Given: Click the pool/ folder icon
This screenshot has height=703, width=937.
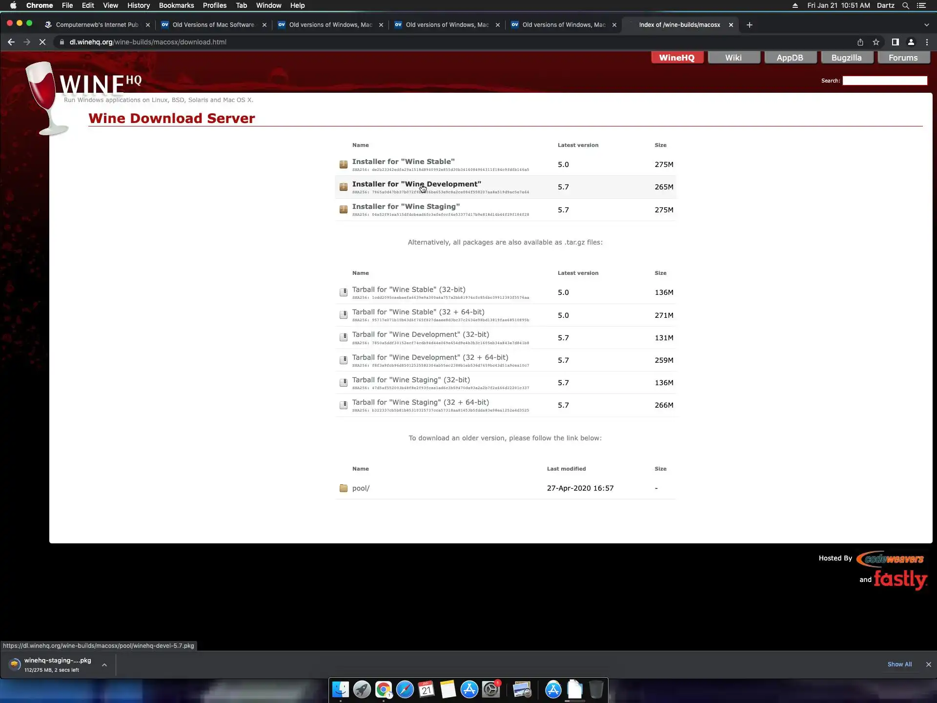Looking at the screenshot, I should 344,488.
